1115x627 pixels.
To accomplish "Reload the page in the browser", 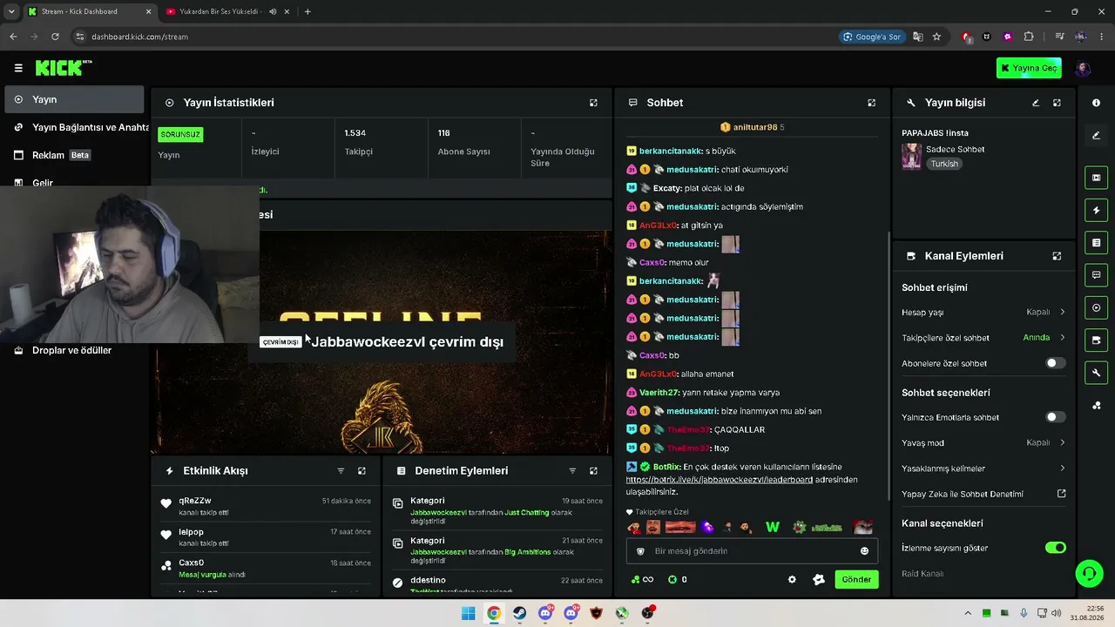I will tap(55, 37).
